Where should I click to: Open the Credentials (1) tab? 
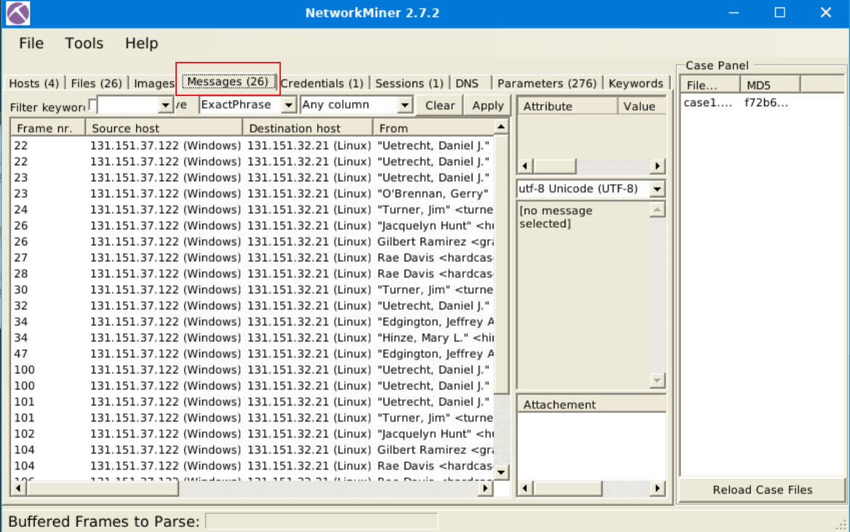click(322, 84)
